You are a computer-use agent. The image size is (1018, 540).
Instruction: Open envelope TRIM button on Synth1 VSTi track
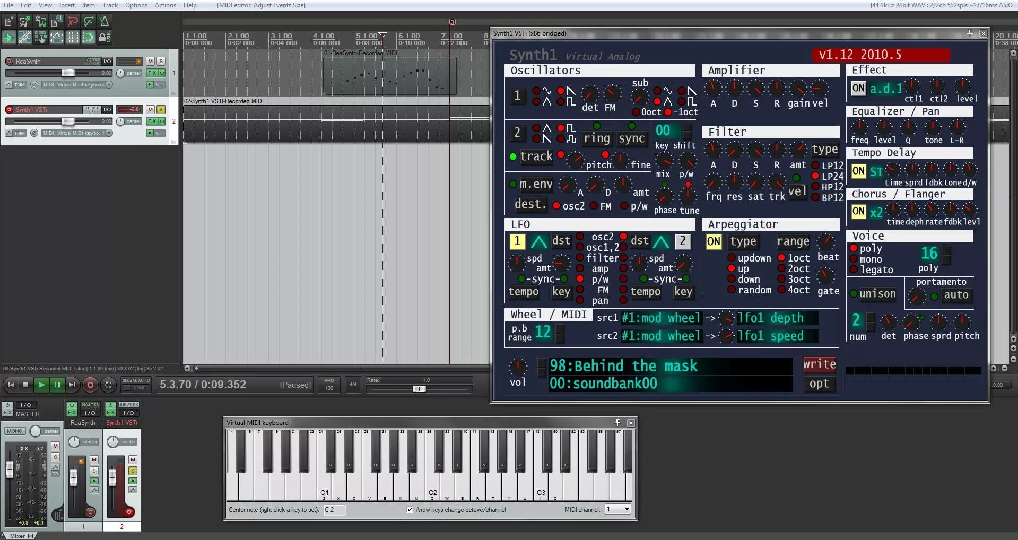tap(16, 133)
